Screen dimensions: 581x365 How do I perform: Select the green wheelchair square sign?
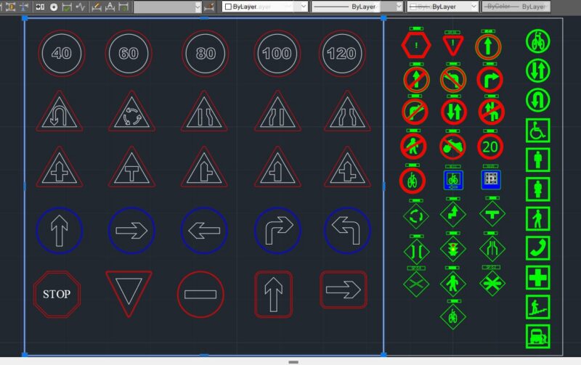click(x=537, y=131)
